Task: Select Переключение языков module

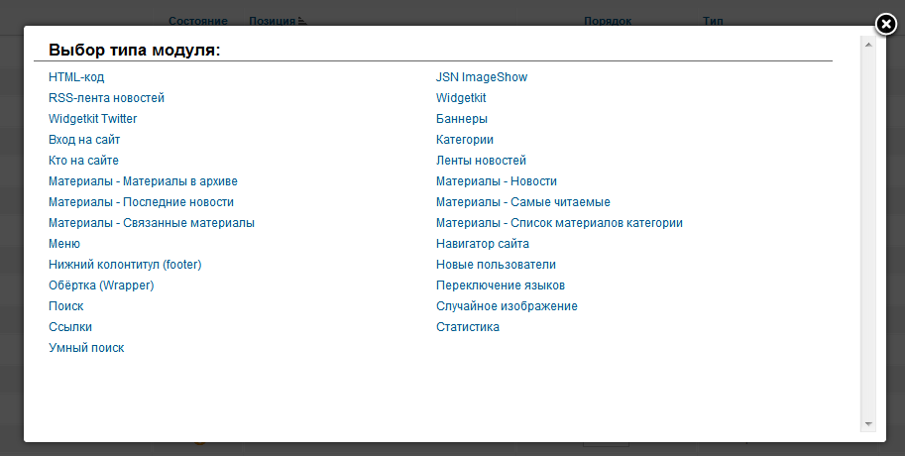Action: [501, 285]
